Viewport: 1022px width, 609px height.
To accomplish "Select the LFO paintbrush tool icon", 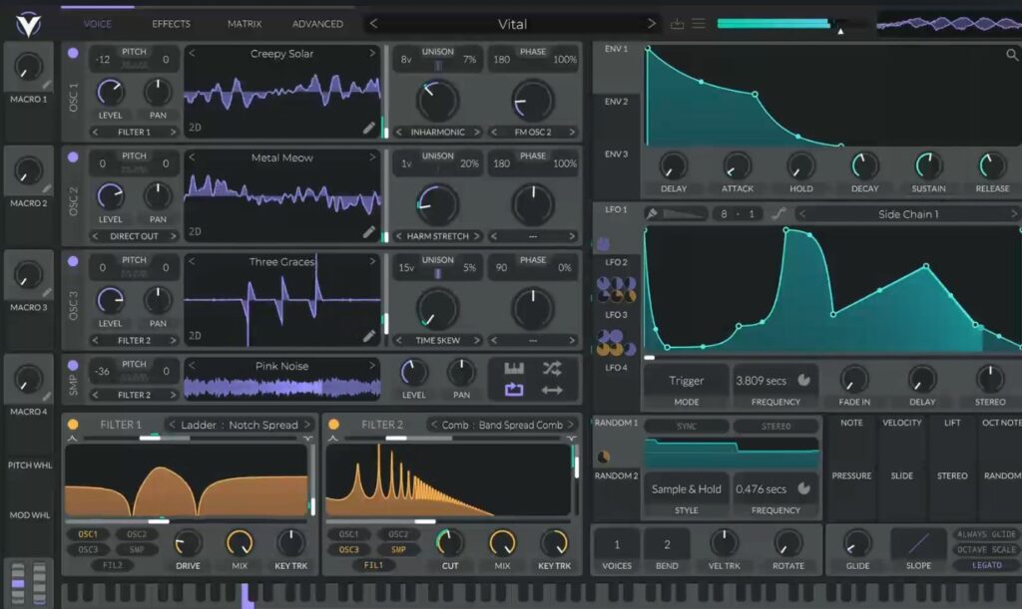I will pyautogui.click(x=652, y=213).
